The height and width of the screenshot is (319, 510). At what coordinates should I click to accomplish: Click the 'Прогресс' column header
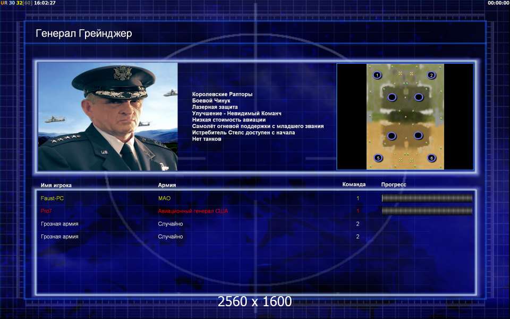coord(394,184)
